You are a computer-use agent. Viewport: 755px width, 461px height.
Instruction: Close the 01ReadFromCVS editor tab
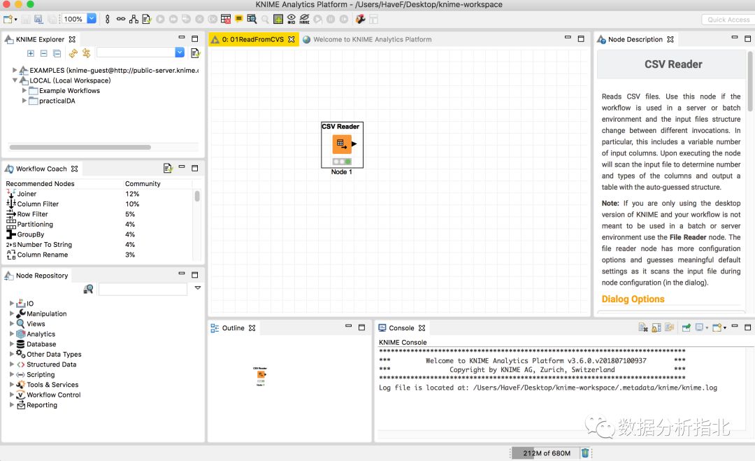292,39
